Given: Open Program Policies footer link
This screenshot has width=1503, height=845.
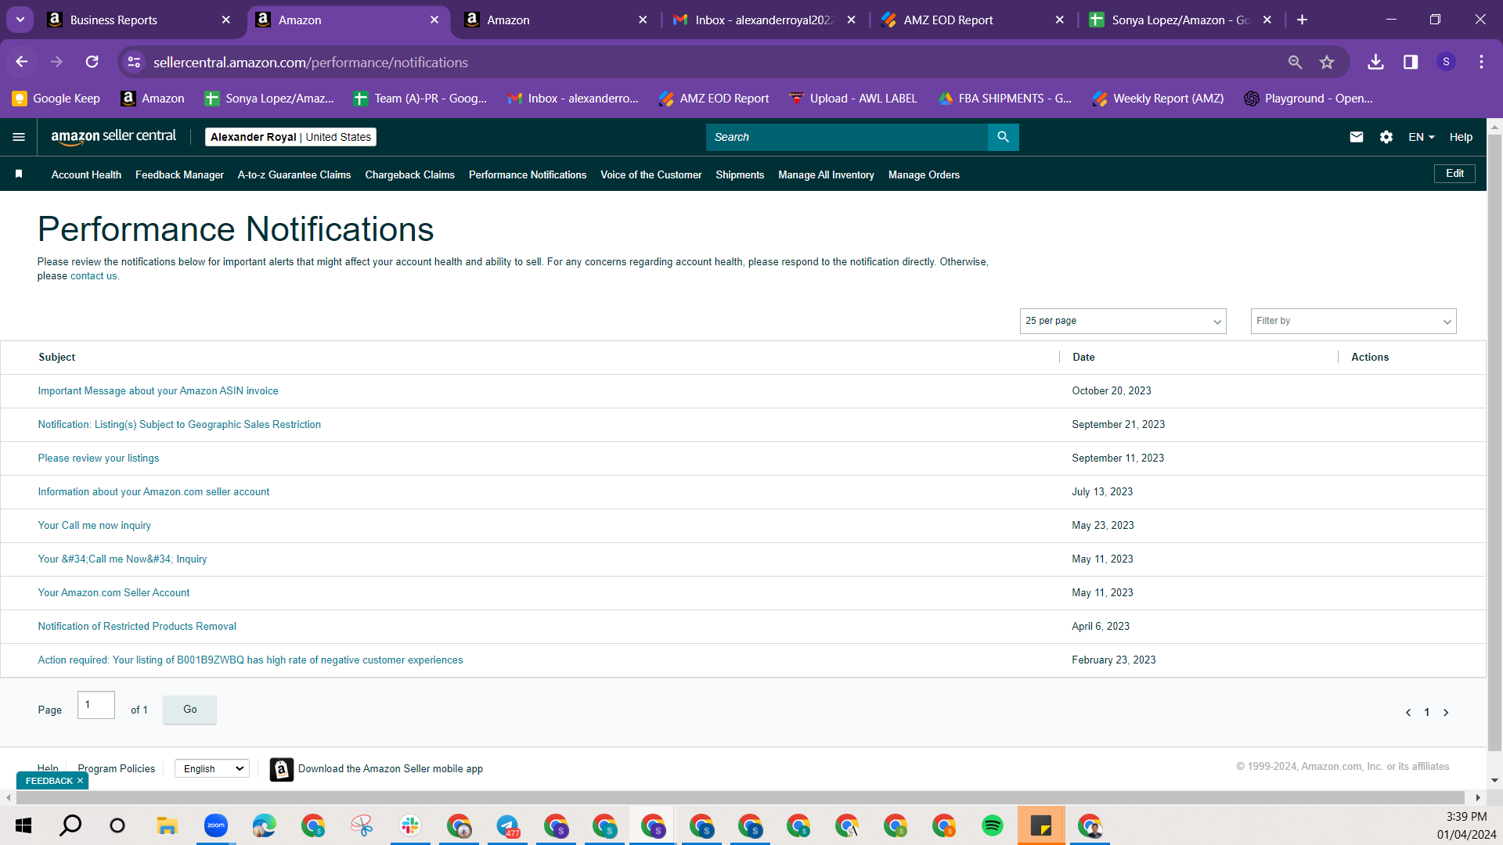Looking at the screenshot, I should [117, 768].
